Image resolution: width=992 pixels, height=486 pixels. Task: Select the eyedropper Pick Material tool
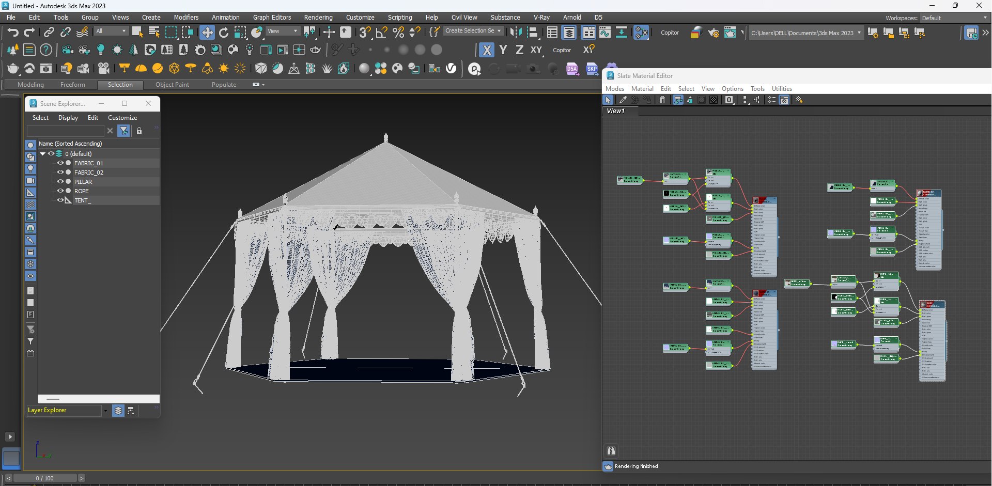pos(623,100)
